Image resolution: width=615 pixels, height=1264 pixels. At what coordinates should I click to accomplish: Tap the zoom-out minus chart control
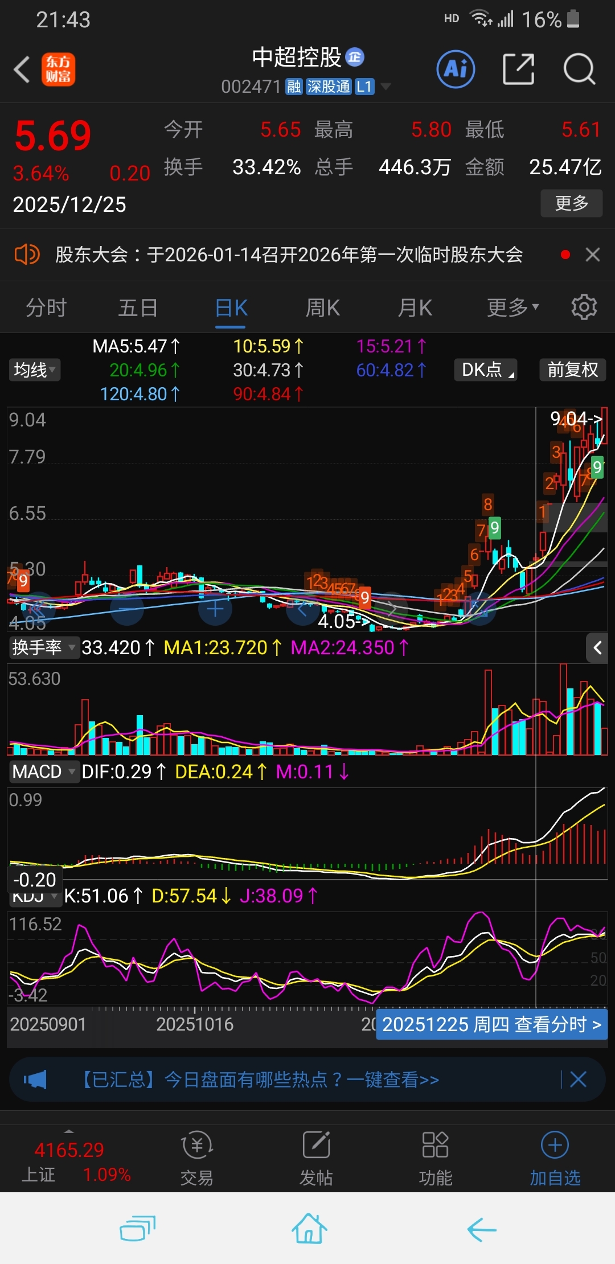127,609
